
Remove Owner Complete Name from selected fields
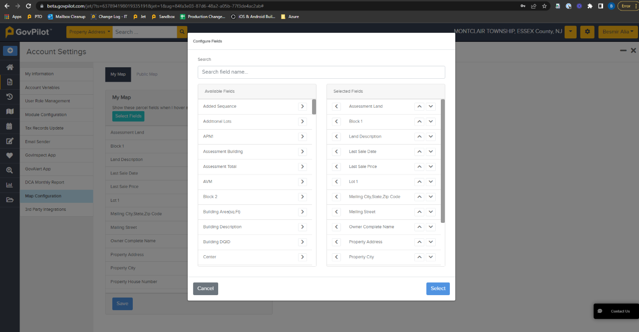336,227
